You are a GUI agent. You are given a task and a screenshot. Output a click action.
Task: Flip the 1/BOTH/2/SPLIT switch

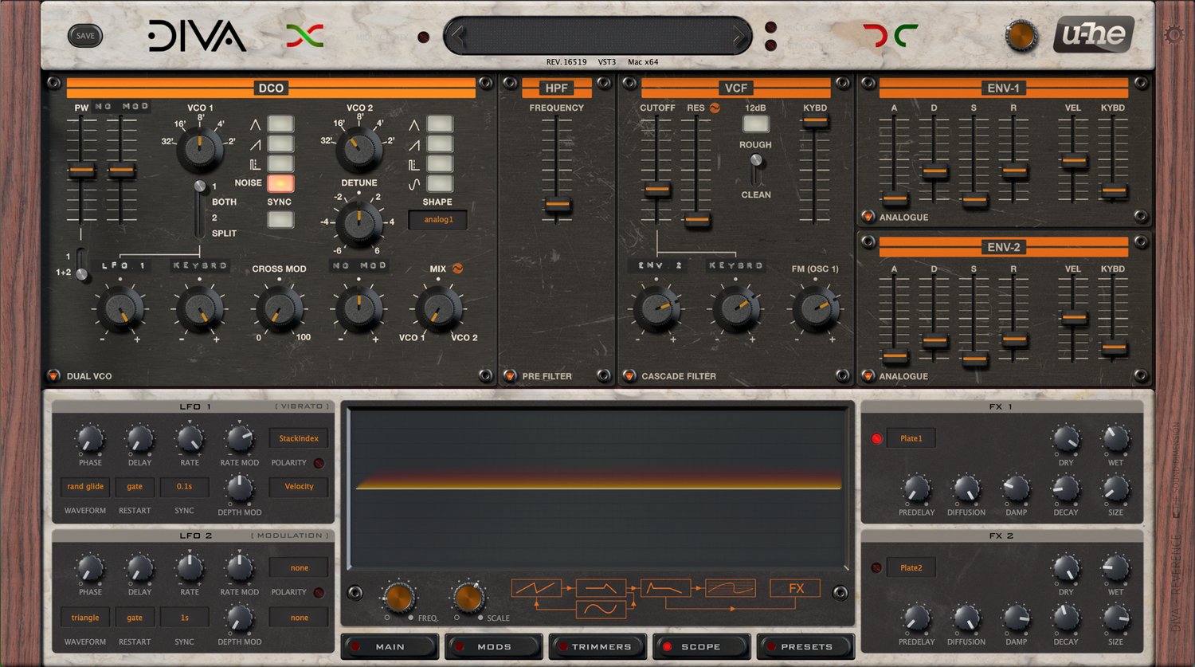tap(199, 209)
